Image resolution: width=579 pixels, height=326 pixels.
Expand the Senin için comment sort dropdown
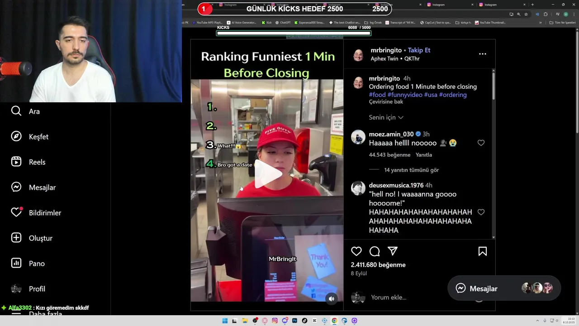tap(386, 117)
